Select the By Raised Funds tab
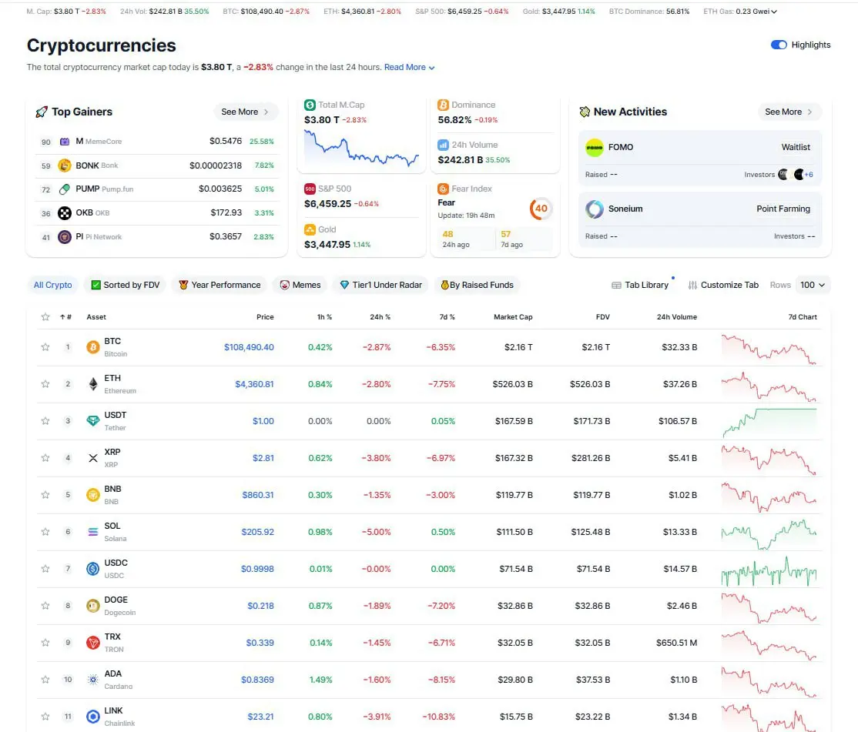 (x=478, y=285)
